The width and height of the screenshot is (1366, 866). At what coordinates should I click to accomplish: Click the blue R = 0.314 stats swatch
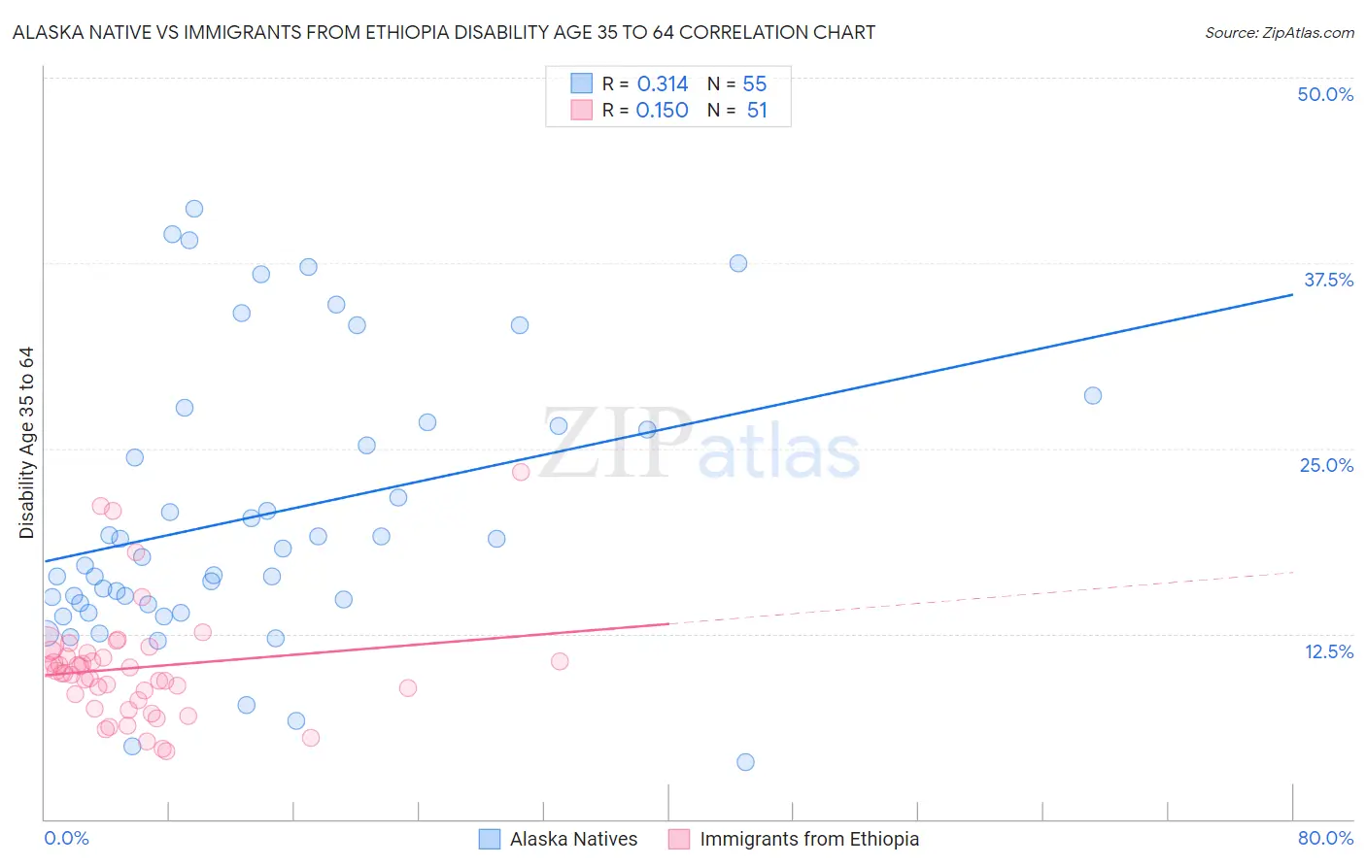point(581,83)
